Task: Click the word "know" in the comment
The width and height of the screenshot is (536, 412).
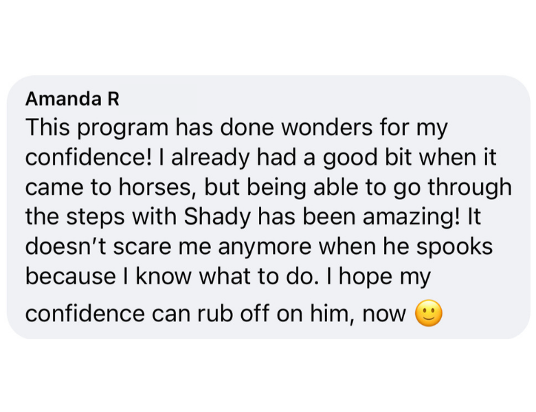Action: 164,276
